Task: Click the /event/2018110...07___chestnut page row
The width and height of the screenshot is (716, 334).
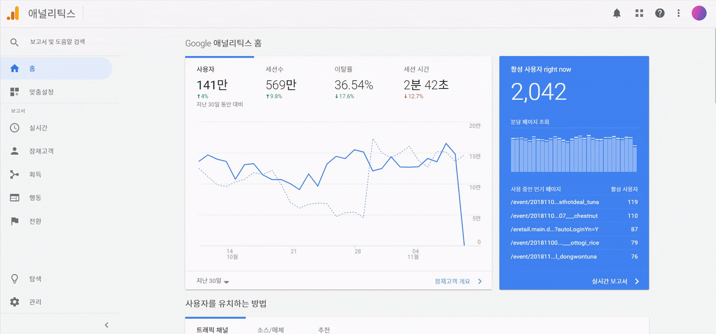Action: pos(574,216)
